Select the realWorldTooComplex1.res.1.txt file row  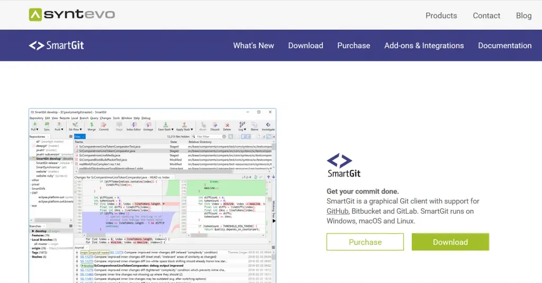pyautogui.click(x=174, y=164)
